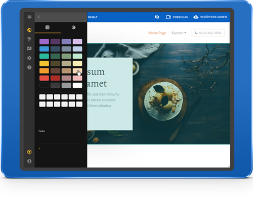
Task: Click the globe icon in sidebar
Action: click(x=29, y=30)
